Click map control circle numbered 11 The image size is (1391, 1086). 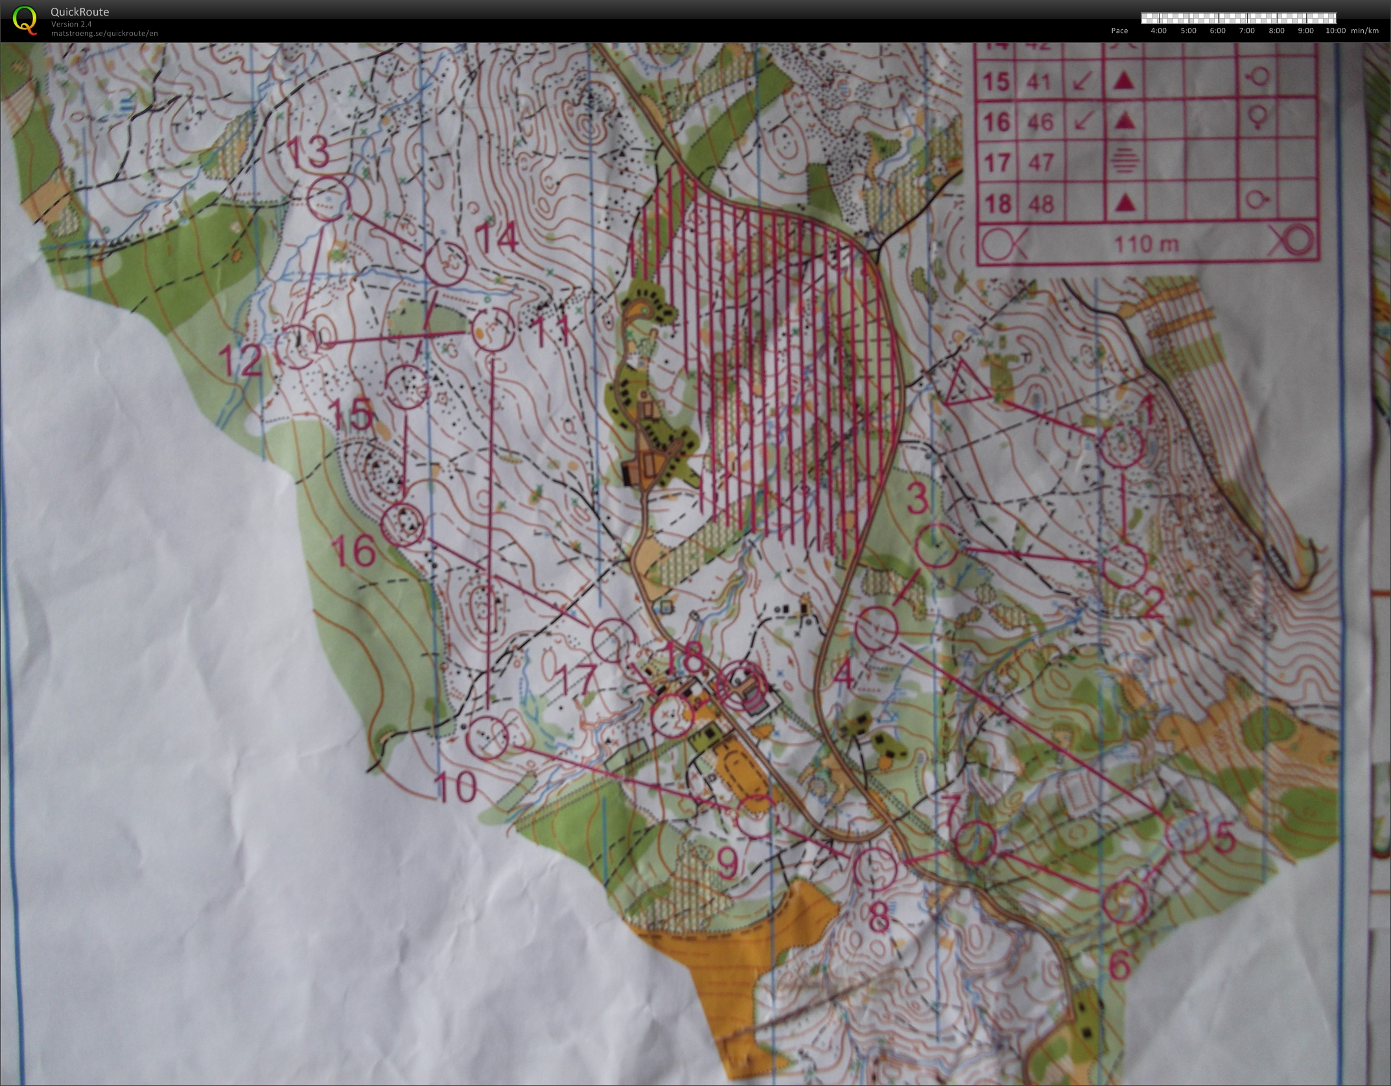(x=493, y=330)
